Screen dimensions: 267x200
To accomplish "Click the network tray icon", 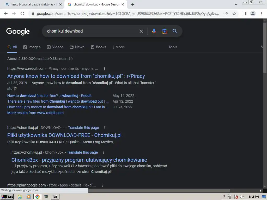I will click(x=229, y=197).
